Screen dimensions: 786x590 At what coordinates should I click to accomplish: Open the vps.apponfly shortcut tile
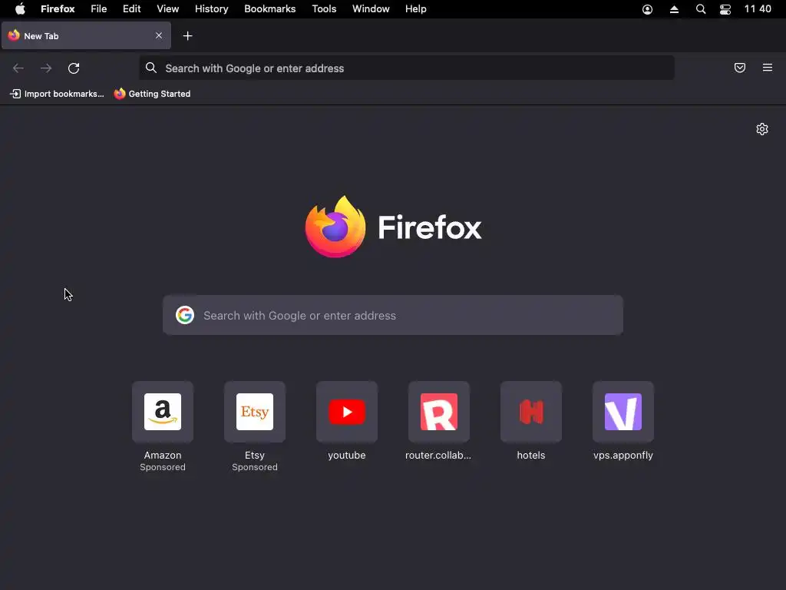pos(623,412)
